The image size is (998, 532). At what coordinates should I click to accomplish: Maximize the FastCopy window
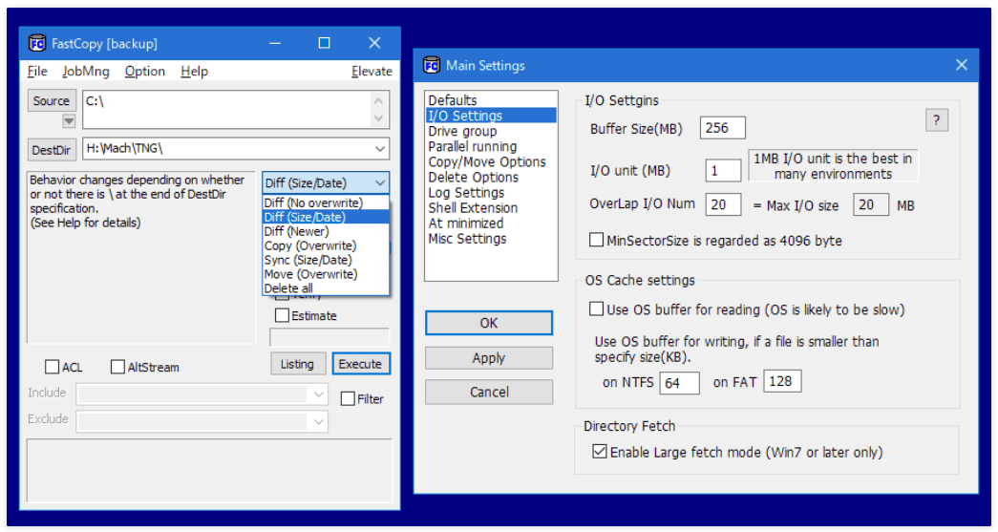pyautogui.click(x=325, y=43)
